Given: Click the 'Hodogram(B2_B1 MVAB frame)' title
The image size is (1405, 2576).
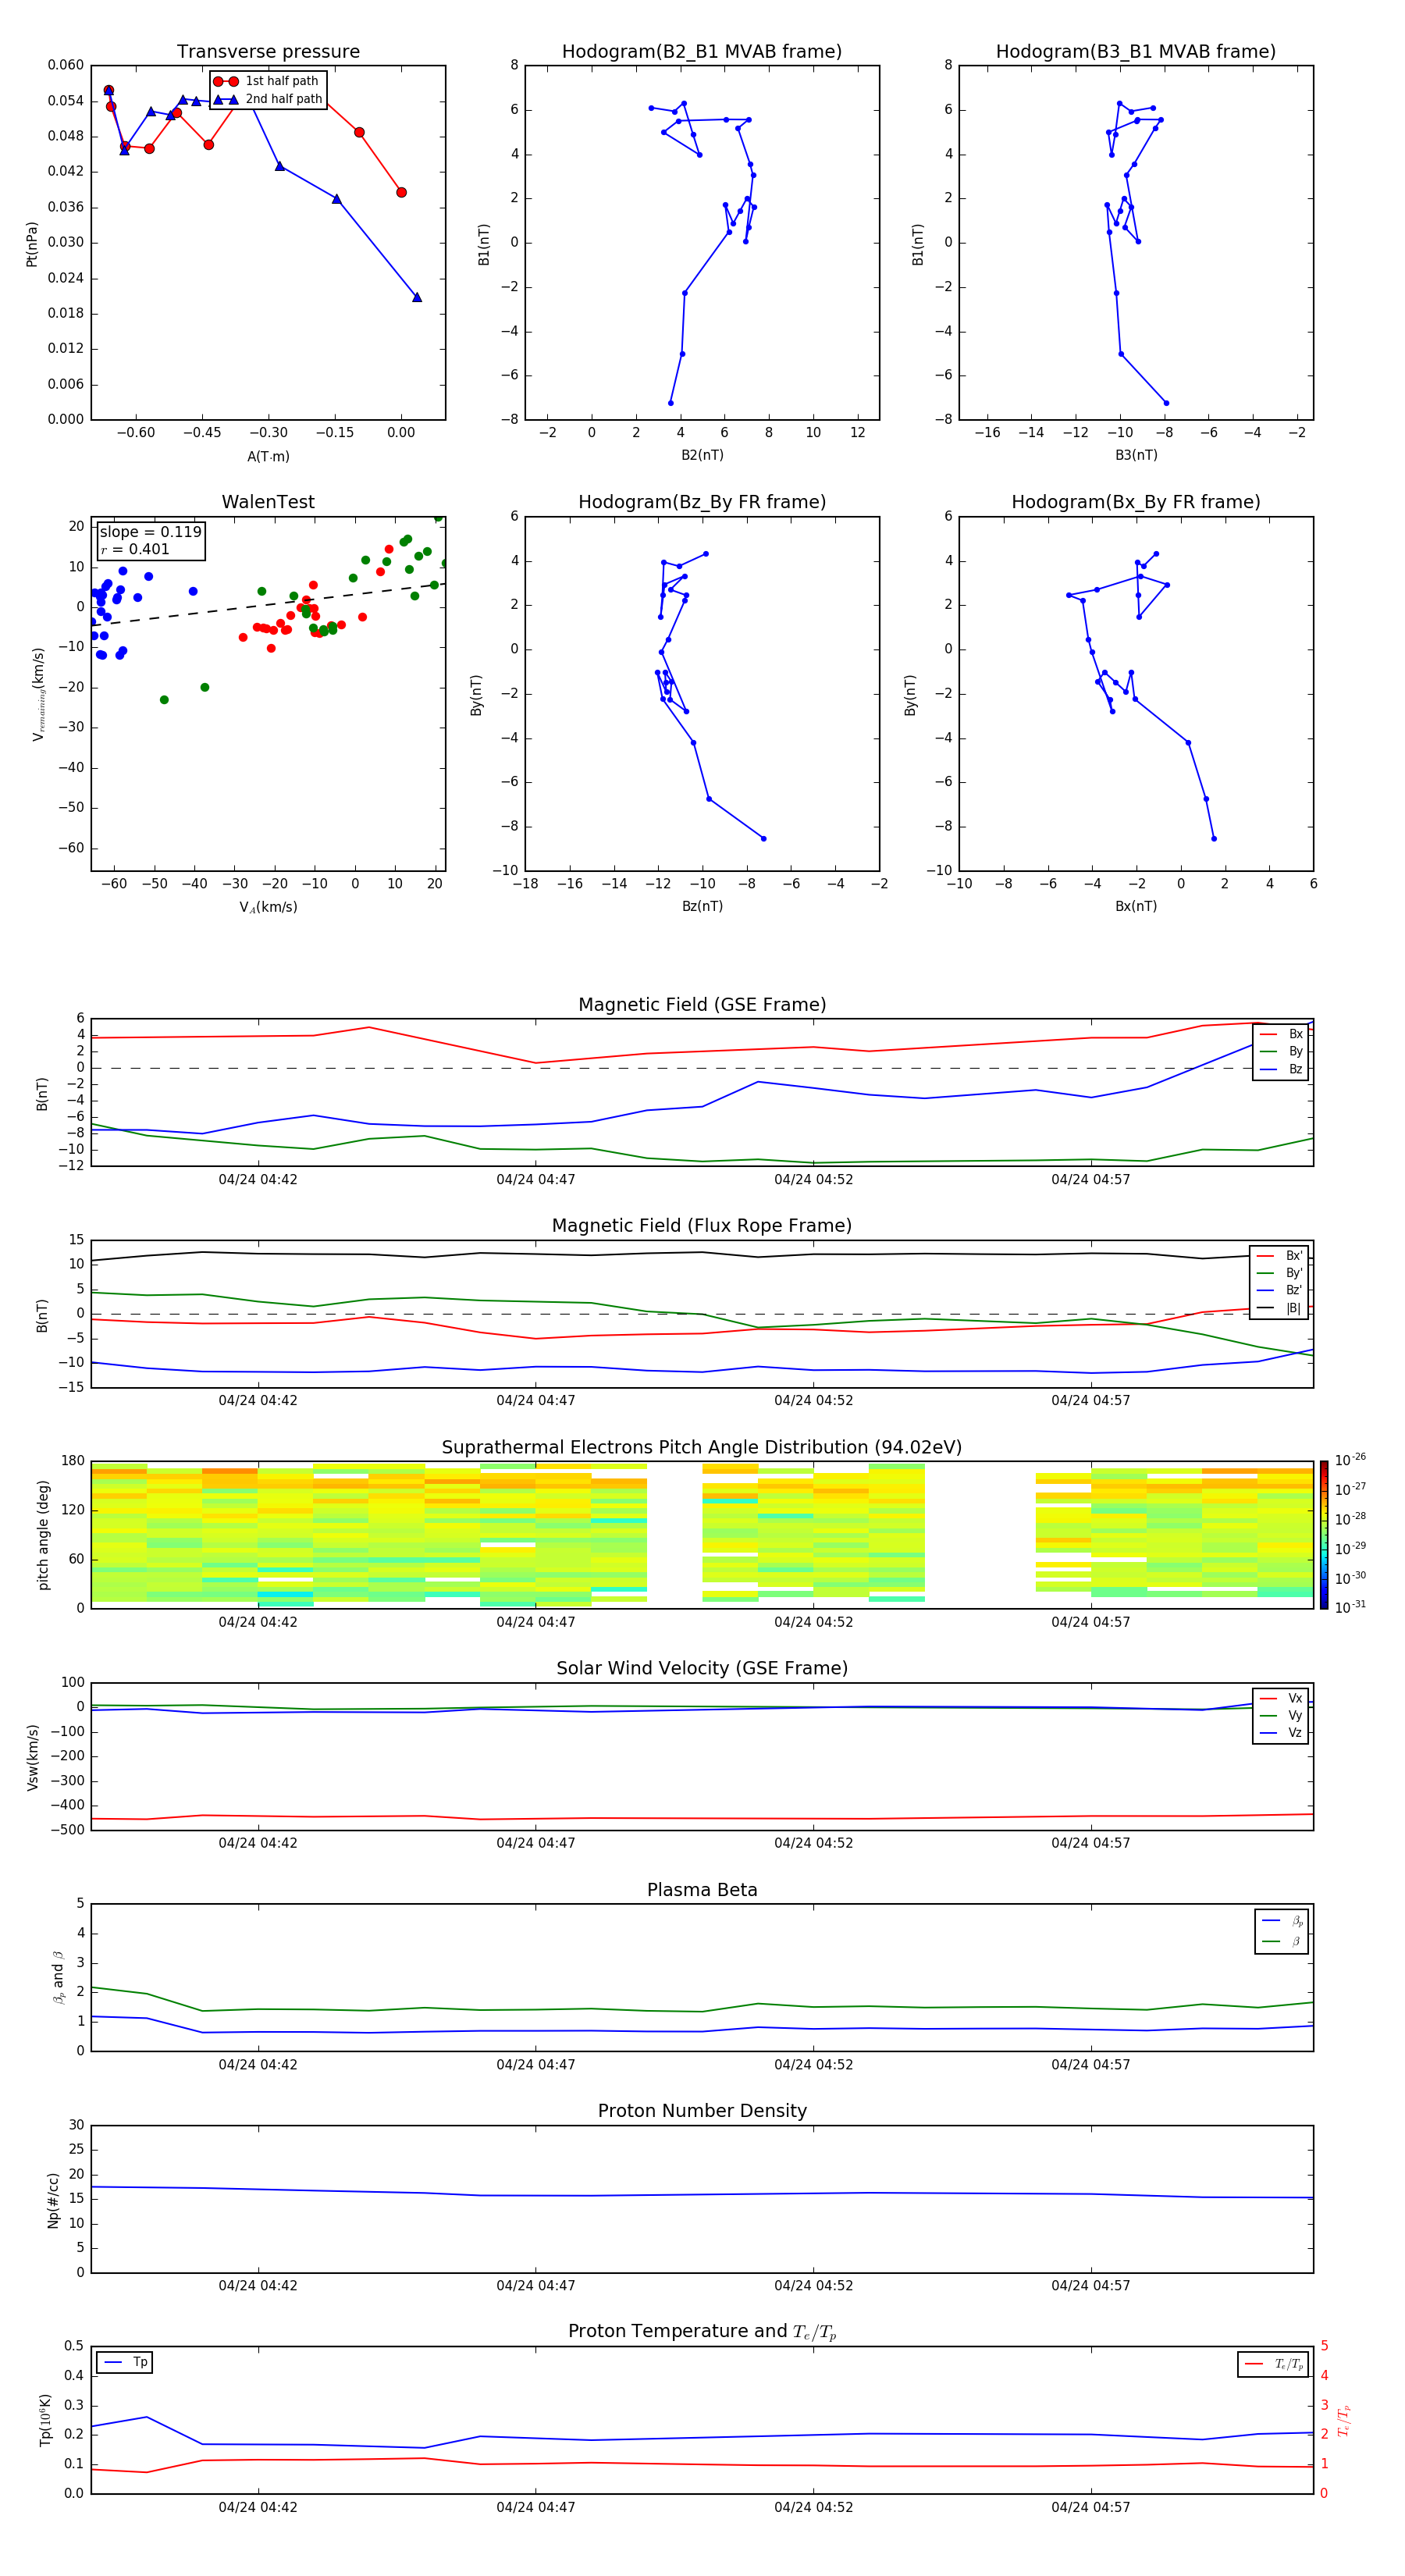Looking at the screenshot, I should (702, 52).
